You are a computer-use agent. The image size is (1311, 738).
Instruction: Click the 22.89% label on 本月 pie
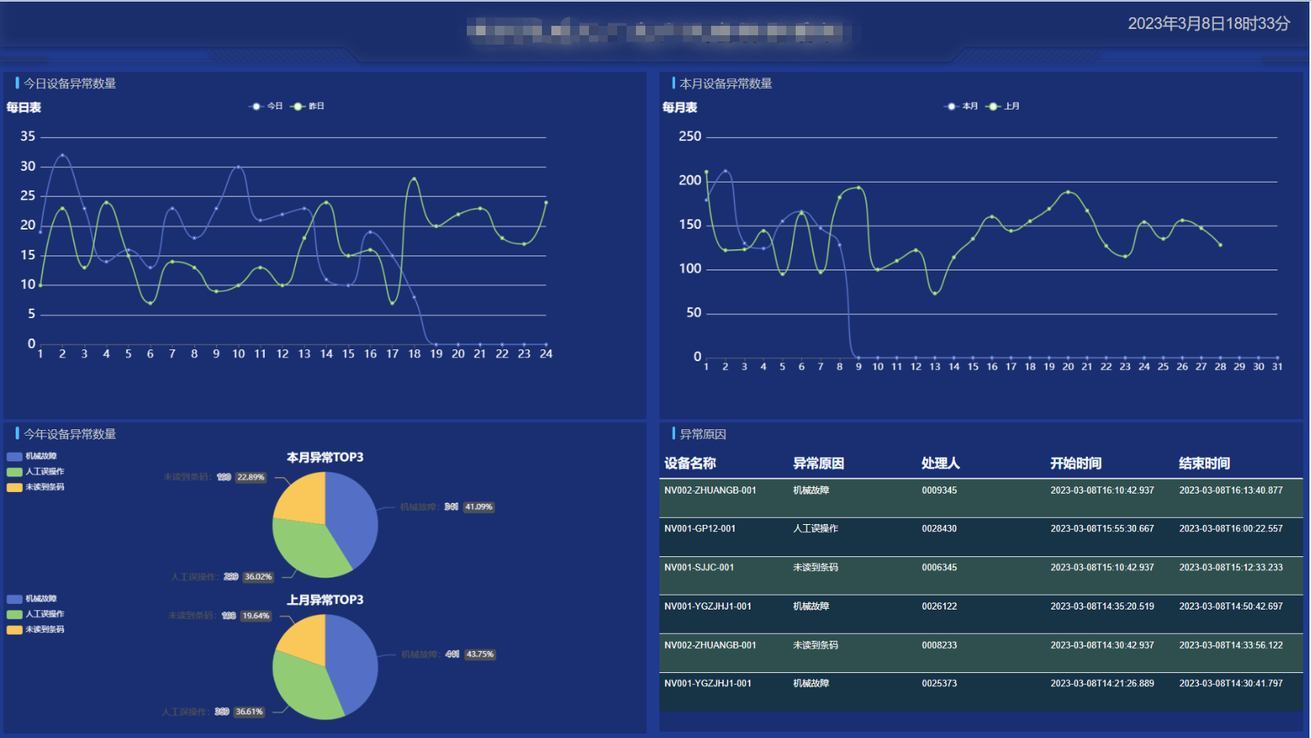[251, 477]
